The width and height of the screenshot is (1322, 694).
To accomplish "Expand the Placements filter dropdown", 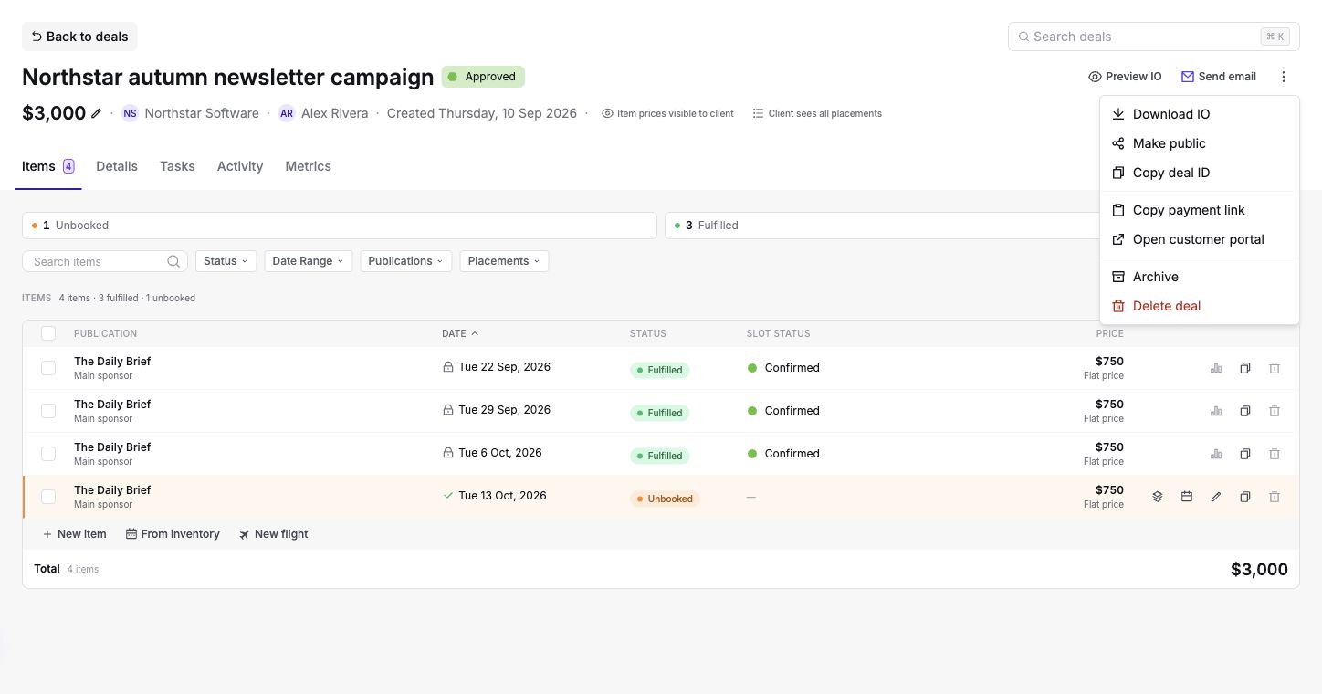I will coord(504,261).
